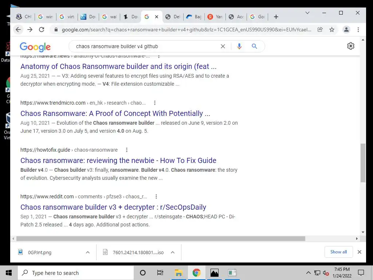Open options for the reddit.com result
This screenshot has height=280, width=373.
tap(156, 197)
